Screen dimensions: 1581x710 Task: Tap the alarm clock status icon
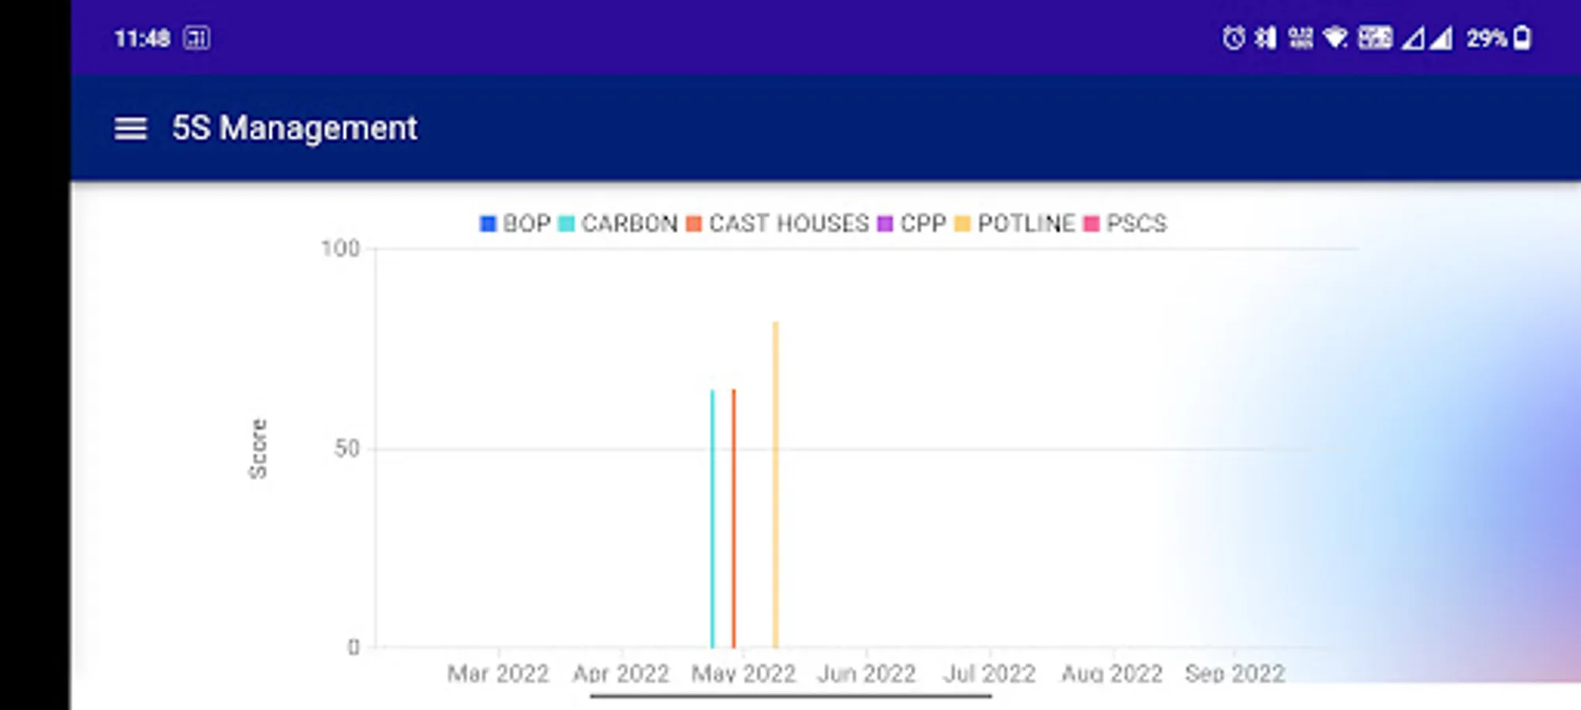click(1233, 38)
